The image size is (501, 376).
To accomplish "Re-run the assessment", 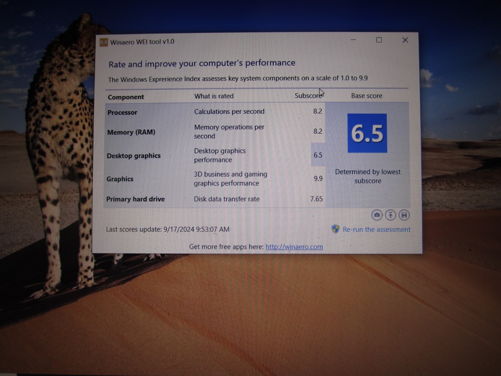I will click(376, 230).
